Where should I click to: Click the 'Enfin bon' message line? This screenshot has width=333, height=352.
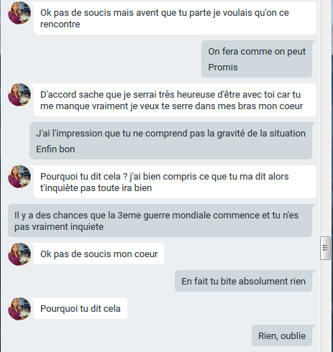(x=55, y=149)
